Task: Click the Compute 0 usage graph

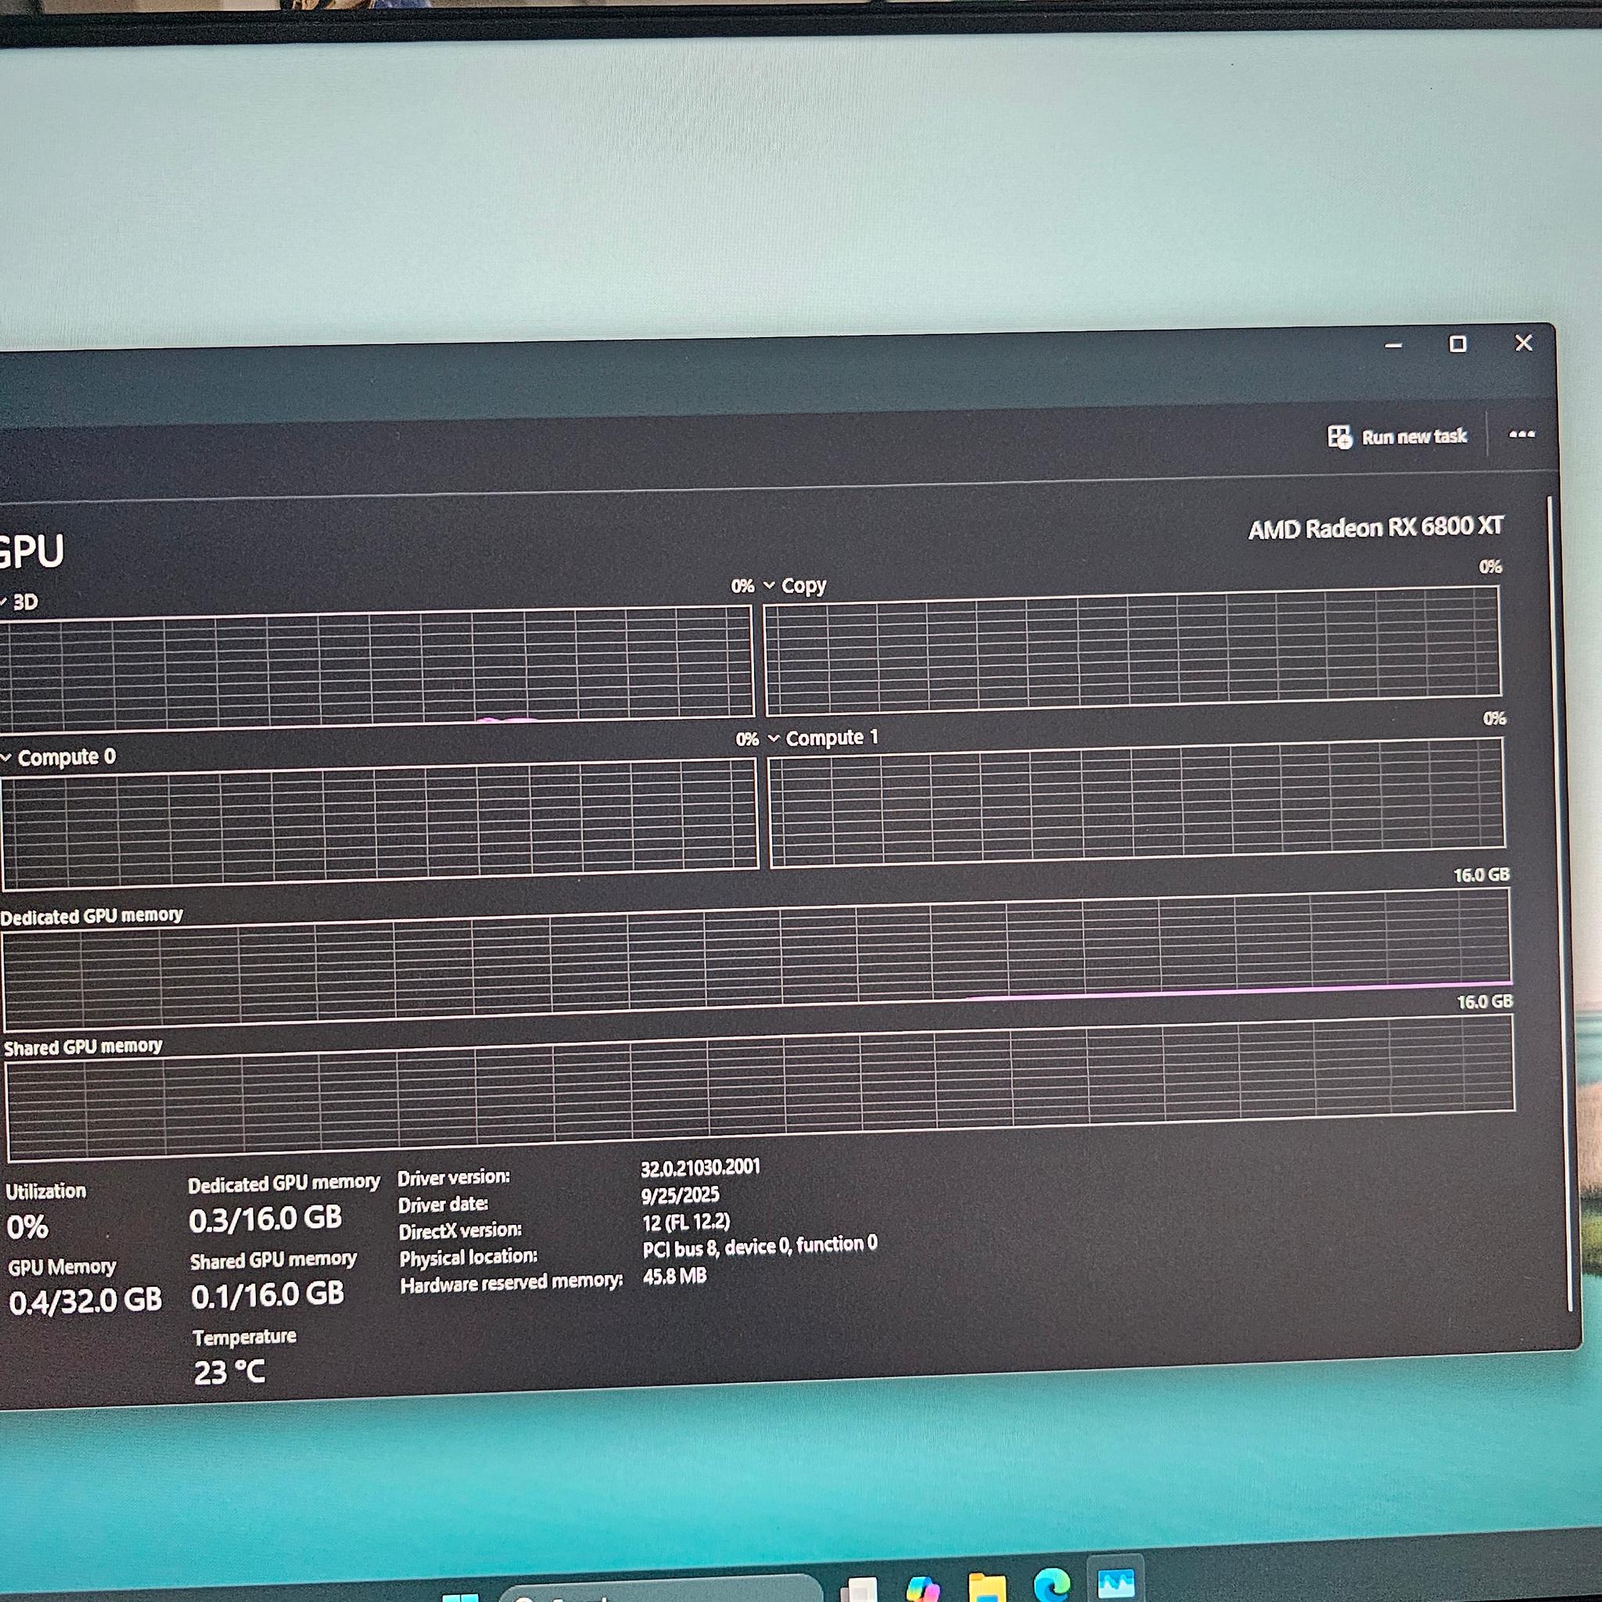Action: pos(379,823)
